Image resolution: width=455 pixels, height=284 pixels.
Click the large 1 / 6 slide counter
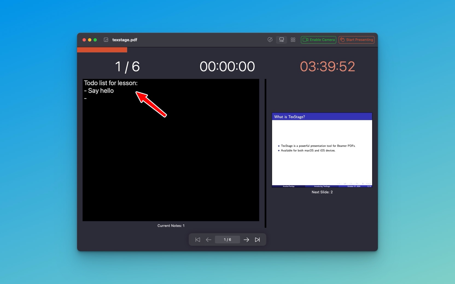[x=127, y=67]
